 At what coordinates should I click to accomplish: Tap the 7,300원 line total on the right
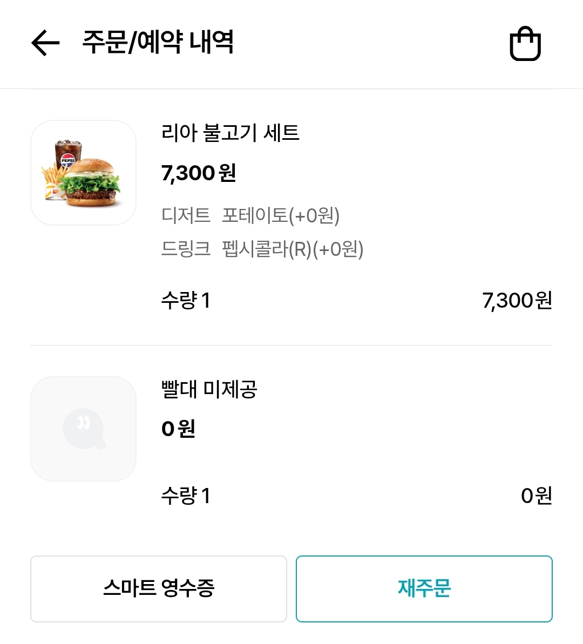tap(517, 300)
